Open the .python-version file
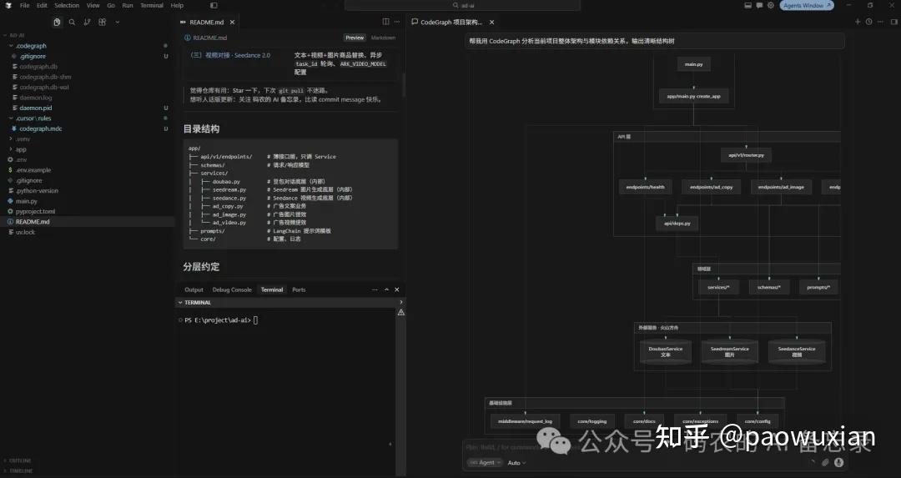Screen dimensions: 901x478 click(x=37, y=190)
